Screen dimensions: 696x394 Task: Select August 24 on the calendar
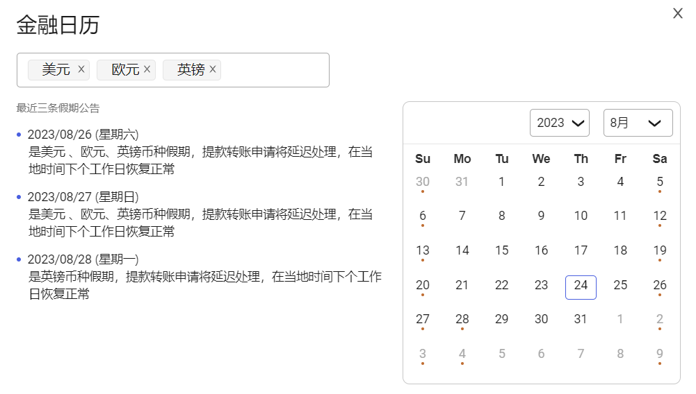click(581, 286)
